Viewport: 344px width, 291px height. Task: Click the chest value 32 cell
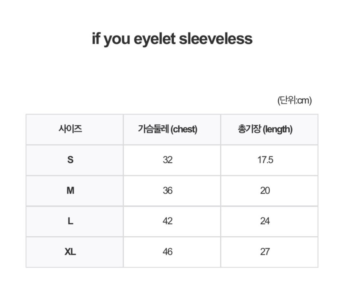tap(168, 160)
